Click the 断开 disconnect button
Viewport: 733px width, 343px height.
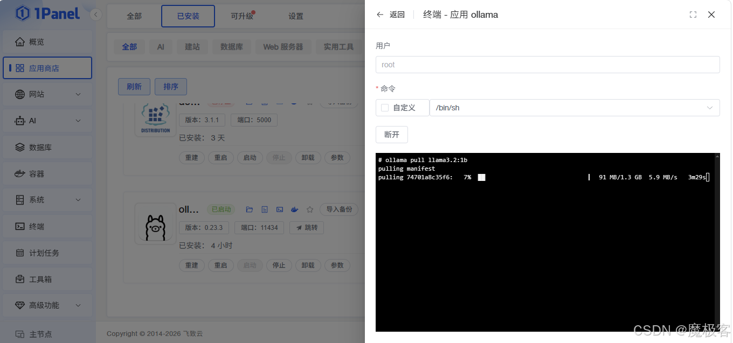point(392,135)
